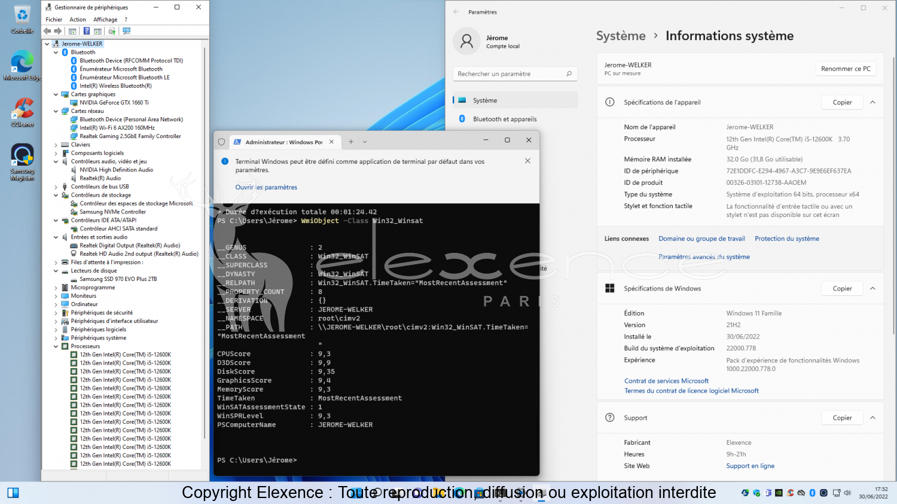Collapse the Cartes graphiques category
The width and height of the screenshot is (897, 504).
[x=56, y=94]
